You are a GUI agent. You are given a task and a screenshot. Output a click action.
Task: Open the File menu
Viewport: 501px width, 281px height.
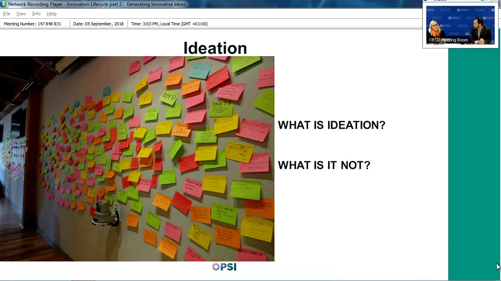tap(7, 14)
